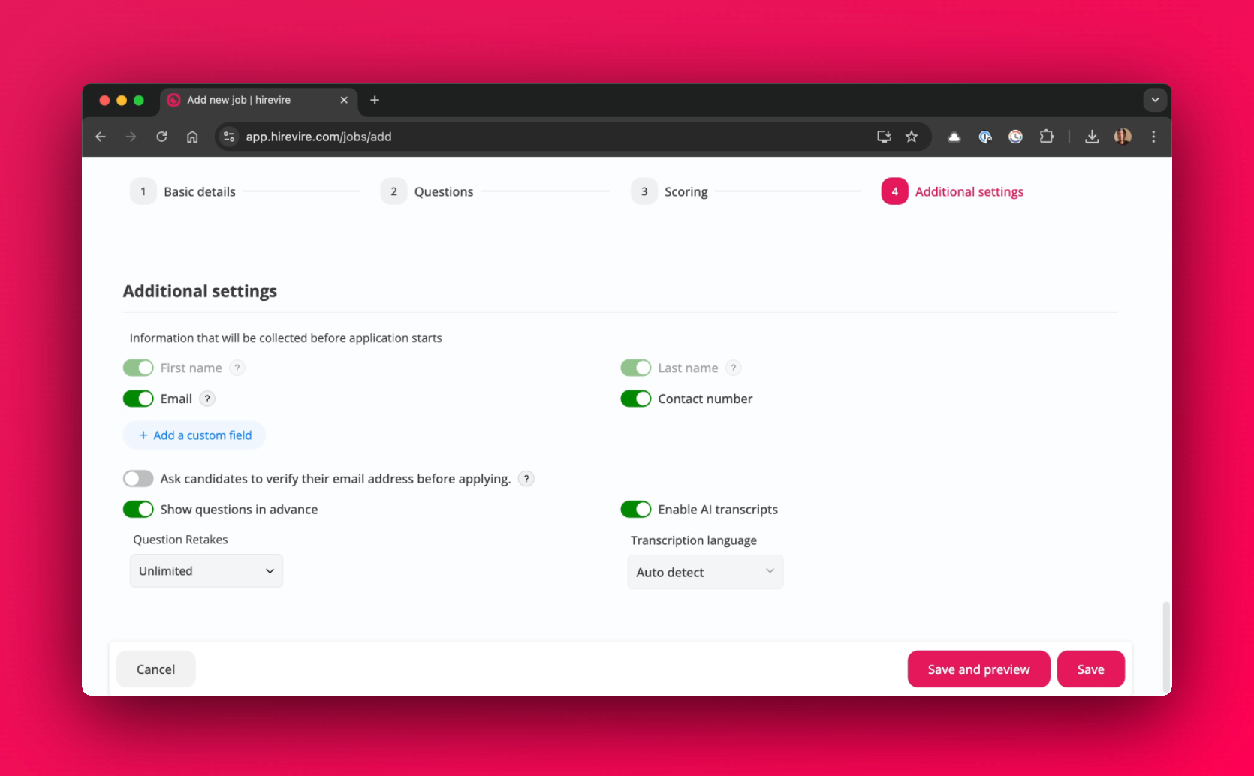
Task: Click Add a custom field
Action: [194, 435]
